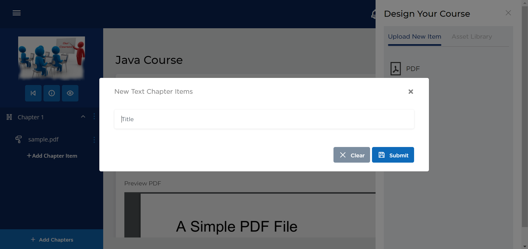Click the Chapter 1 drag handle icon

point(9,117)
